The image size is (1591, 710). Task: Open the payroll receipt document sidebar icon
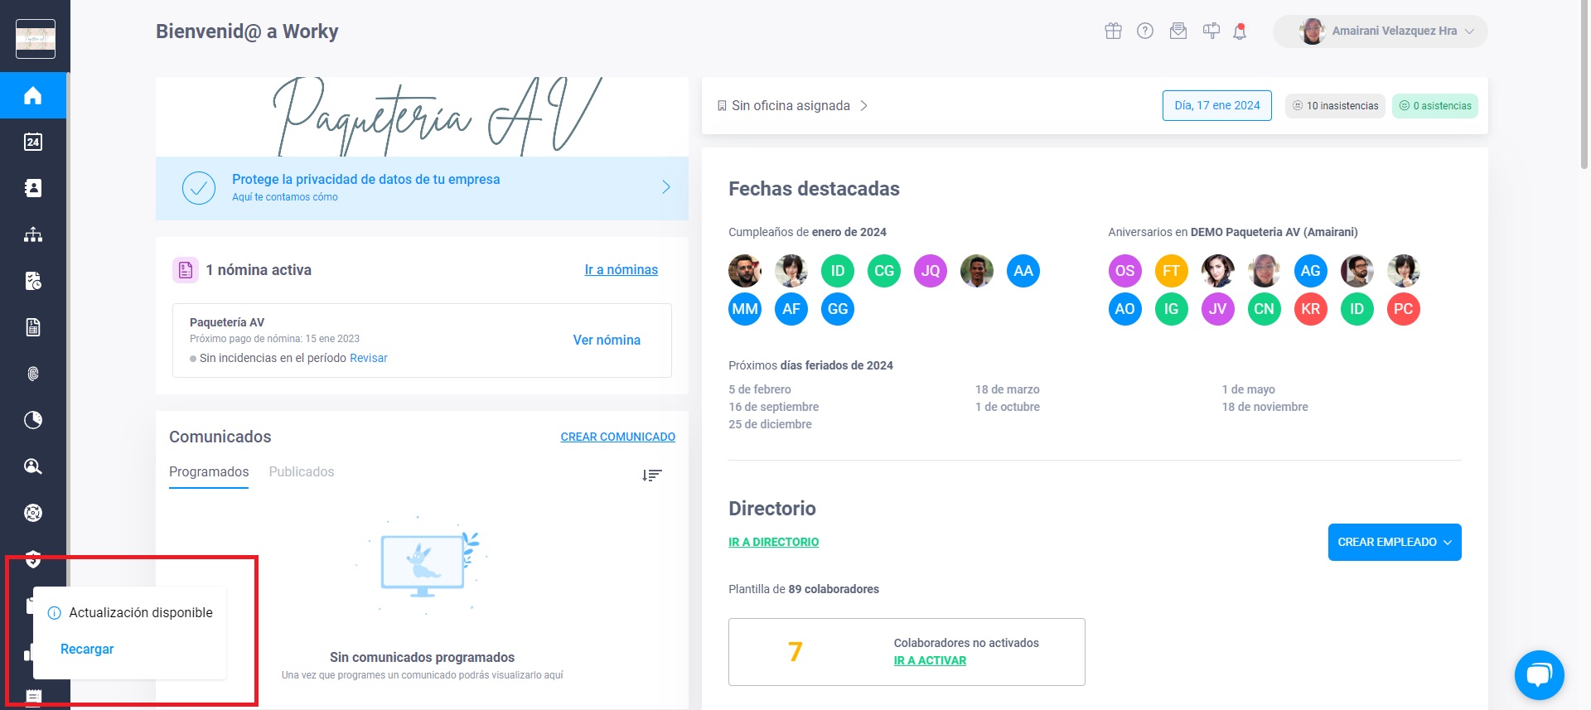point(33,327)
